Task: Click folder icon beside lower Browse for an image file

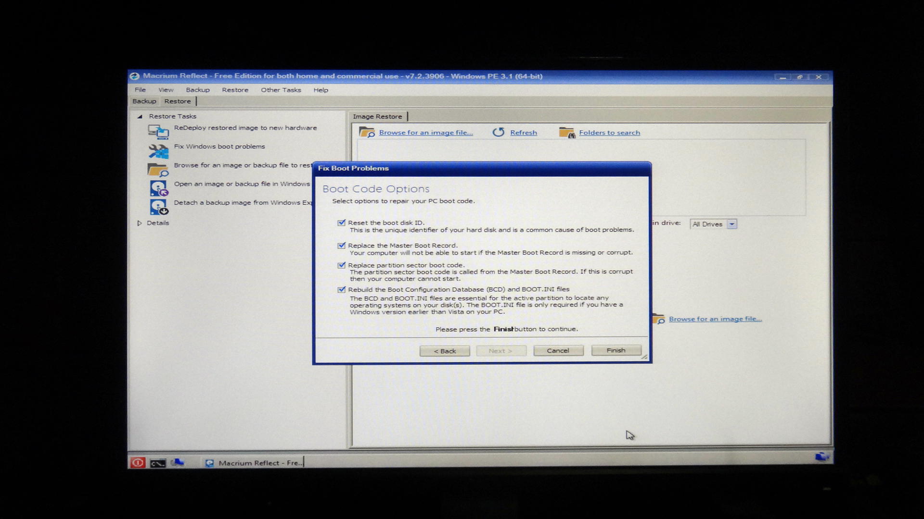Action: coord(658,319)
